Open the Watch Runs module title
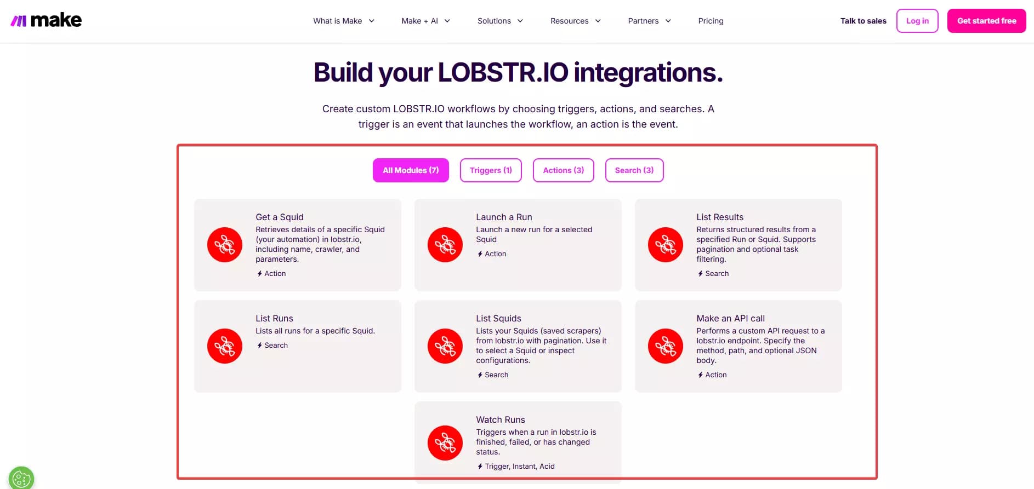Image resolution: width=1034 pixels, height=489 pixels. click(500, 419)
